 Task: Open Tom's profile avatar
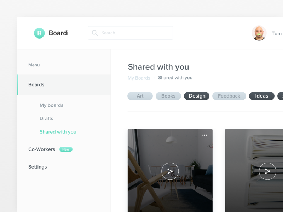point(259,33)
